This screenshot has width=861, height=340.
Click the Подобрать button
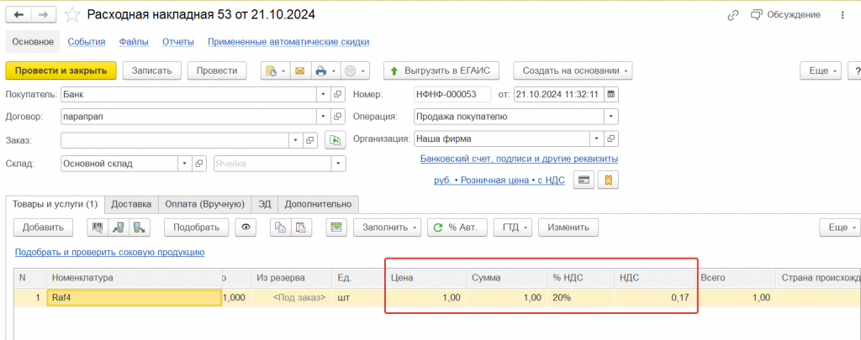(197, 228)
